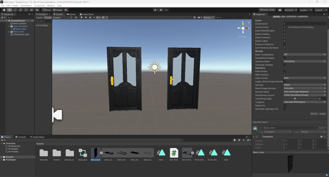
Task: Enable Generate Colliders checkbox
Action: point(285,65)
